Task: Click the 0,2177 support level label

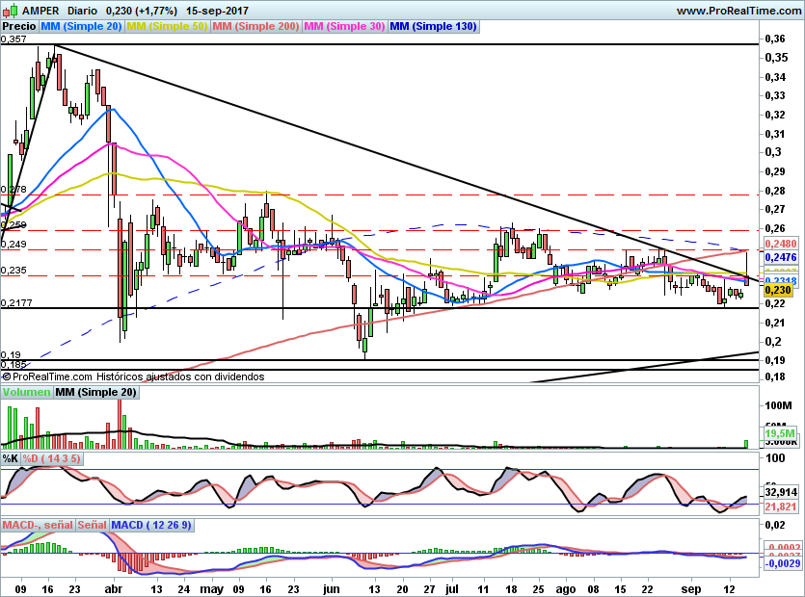Action: (x=15, y=303)
